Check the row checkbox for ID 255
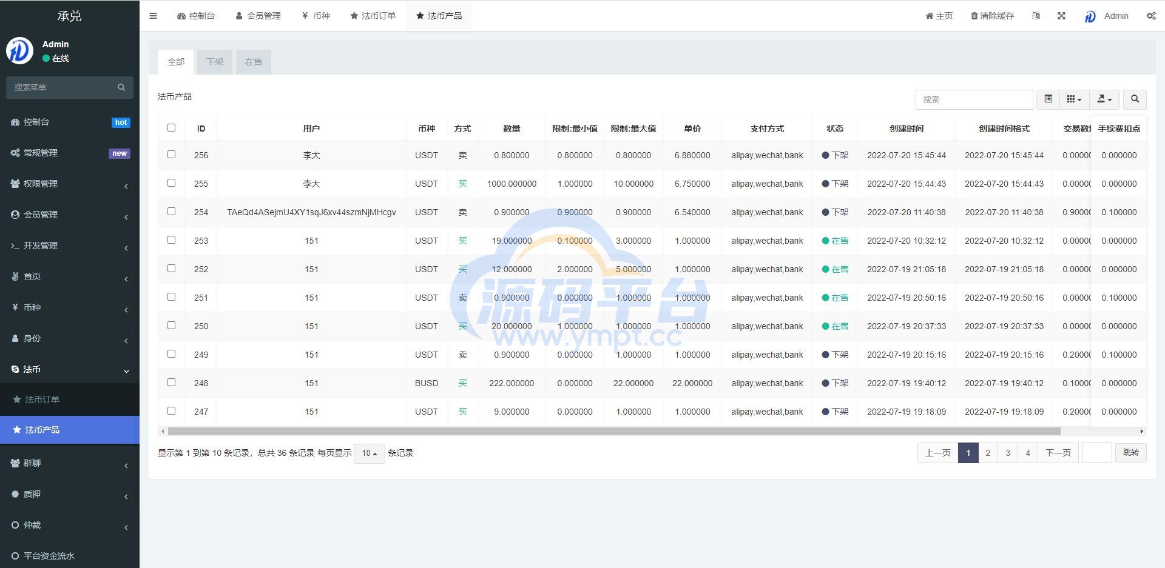The height and width of the screenshot is (568, 1165). (171, 182)
